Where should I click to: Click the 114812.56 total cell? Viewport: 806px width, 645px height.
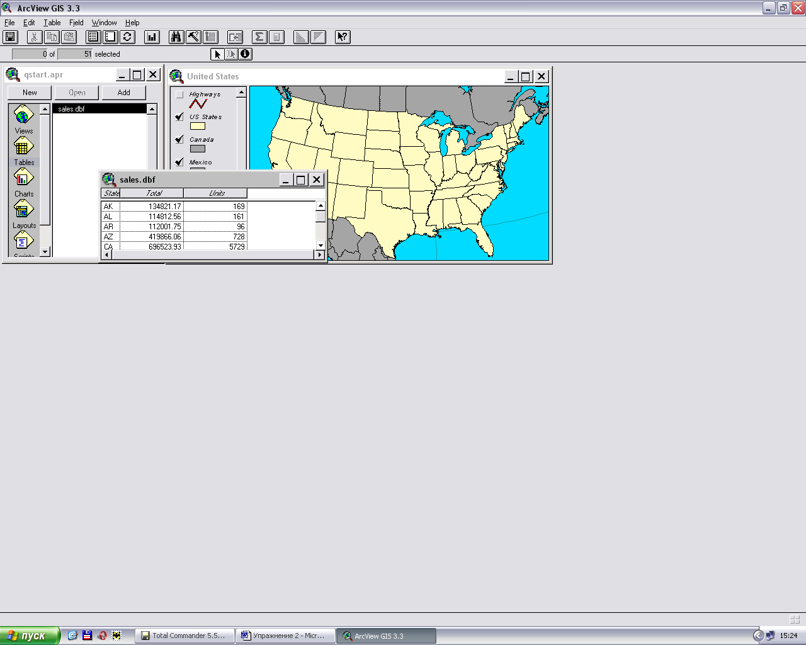tap(152, 217)
